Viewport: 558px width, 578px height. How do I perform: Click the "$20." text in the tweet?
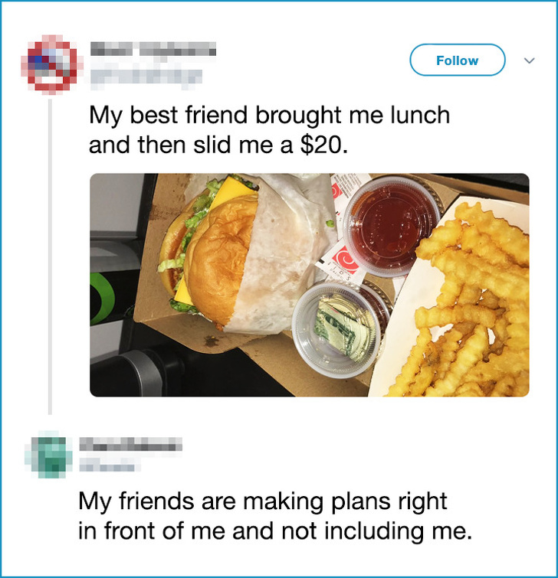(324, 145)
